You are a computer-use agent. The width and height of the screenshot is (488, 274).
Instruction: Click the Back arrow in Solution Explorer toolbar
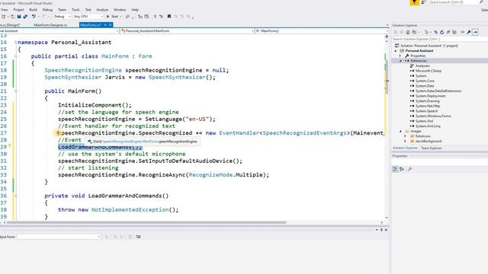point(396,32)
